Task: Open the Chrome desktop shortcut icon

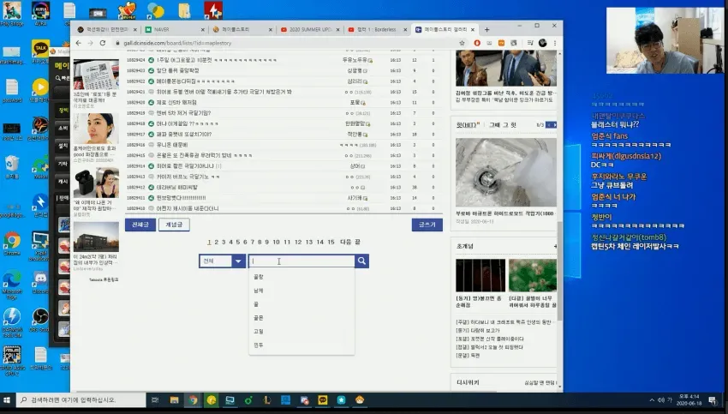Action: coord(12,243)
